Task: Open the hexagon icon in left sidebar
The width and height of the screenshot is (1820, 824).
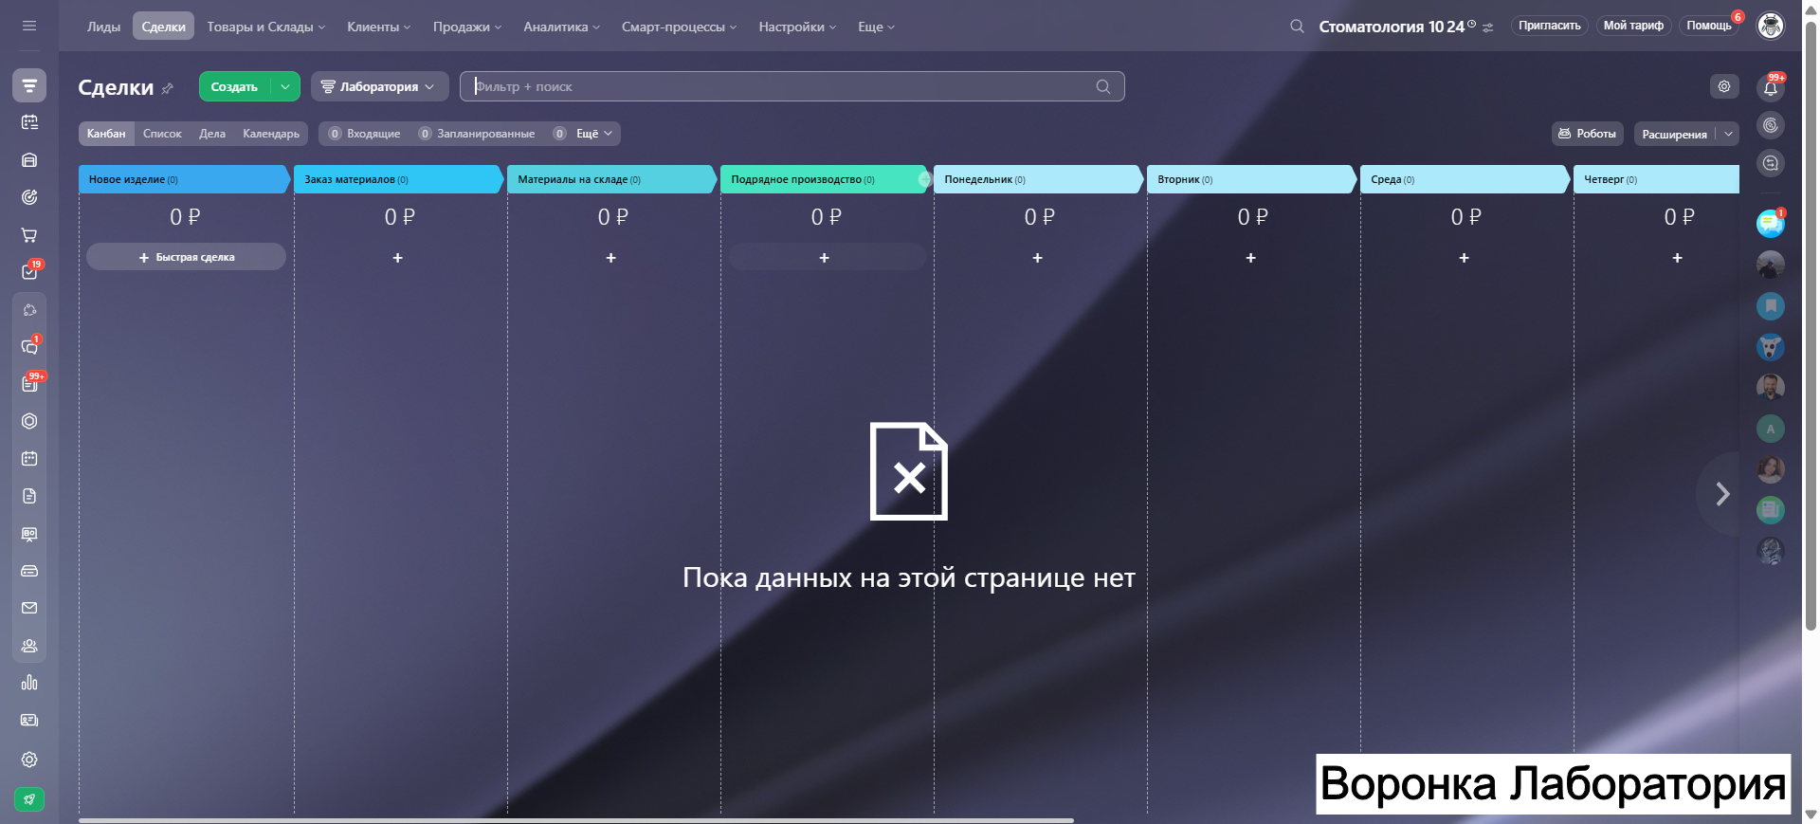Action: [29, 421]
